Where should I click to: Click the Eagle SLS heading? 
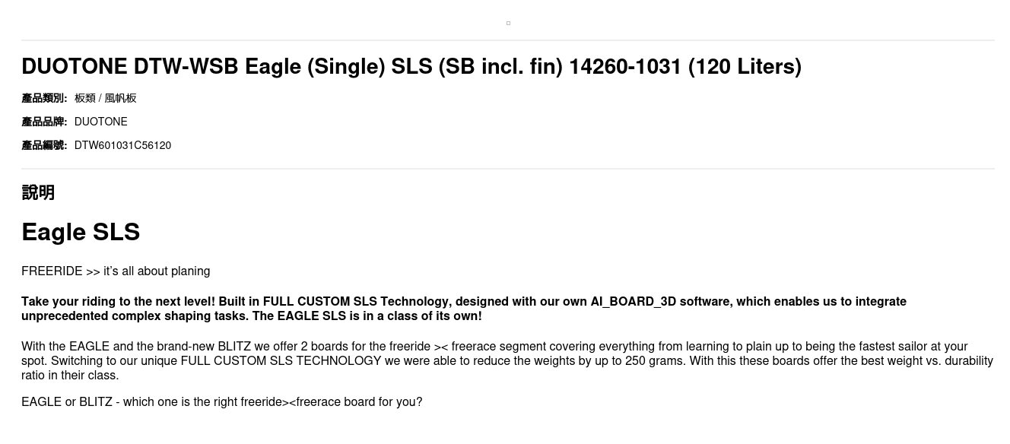tap(81, 232)
